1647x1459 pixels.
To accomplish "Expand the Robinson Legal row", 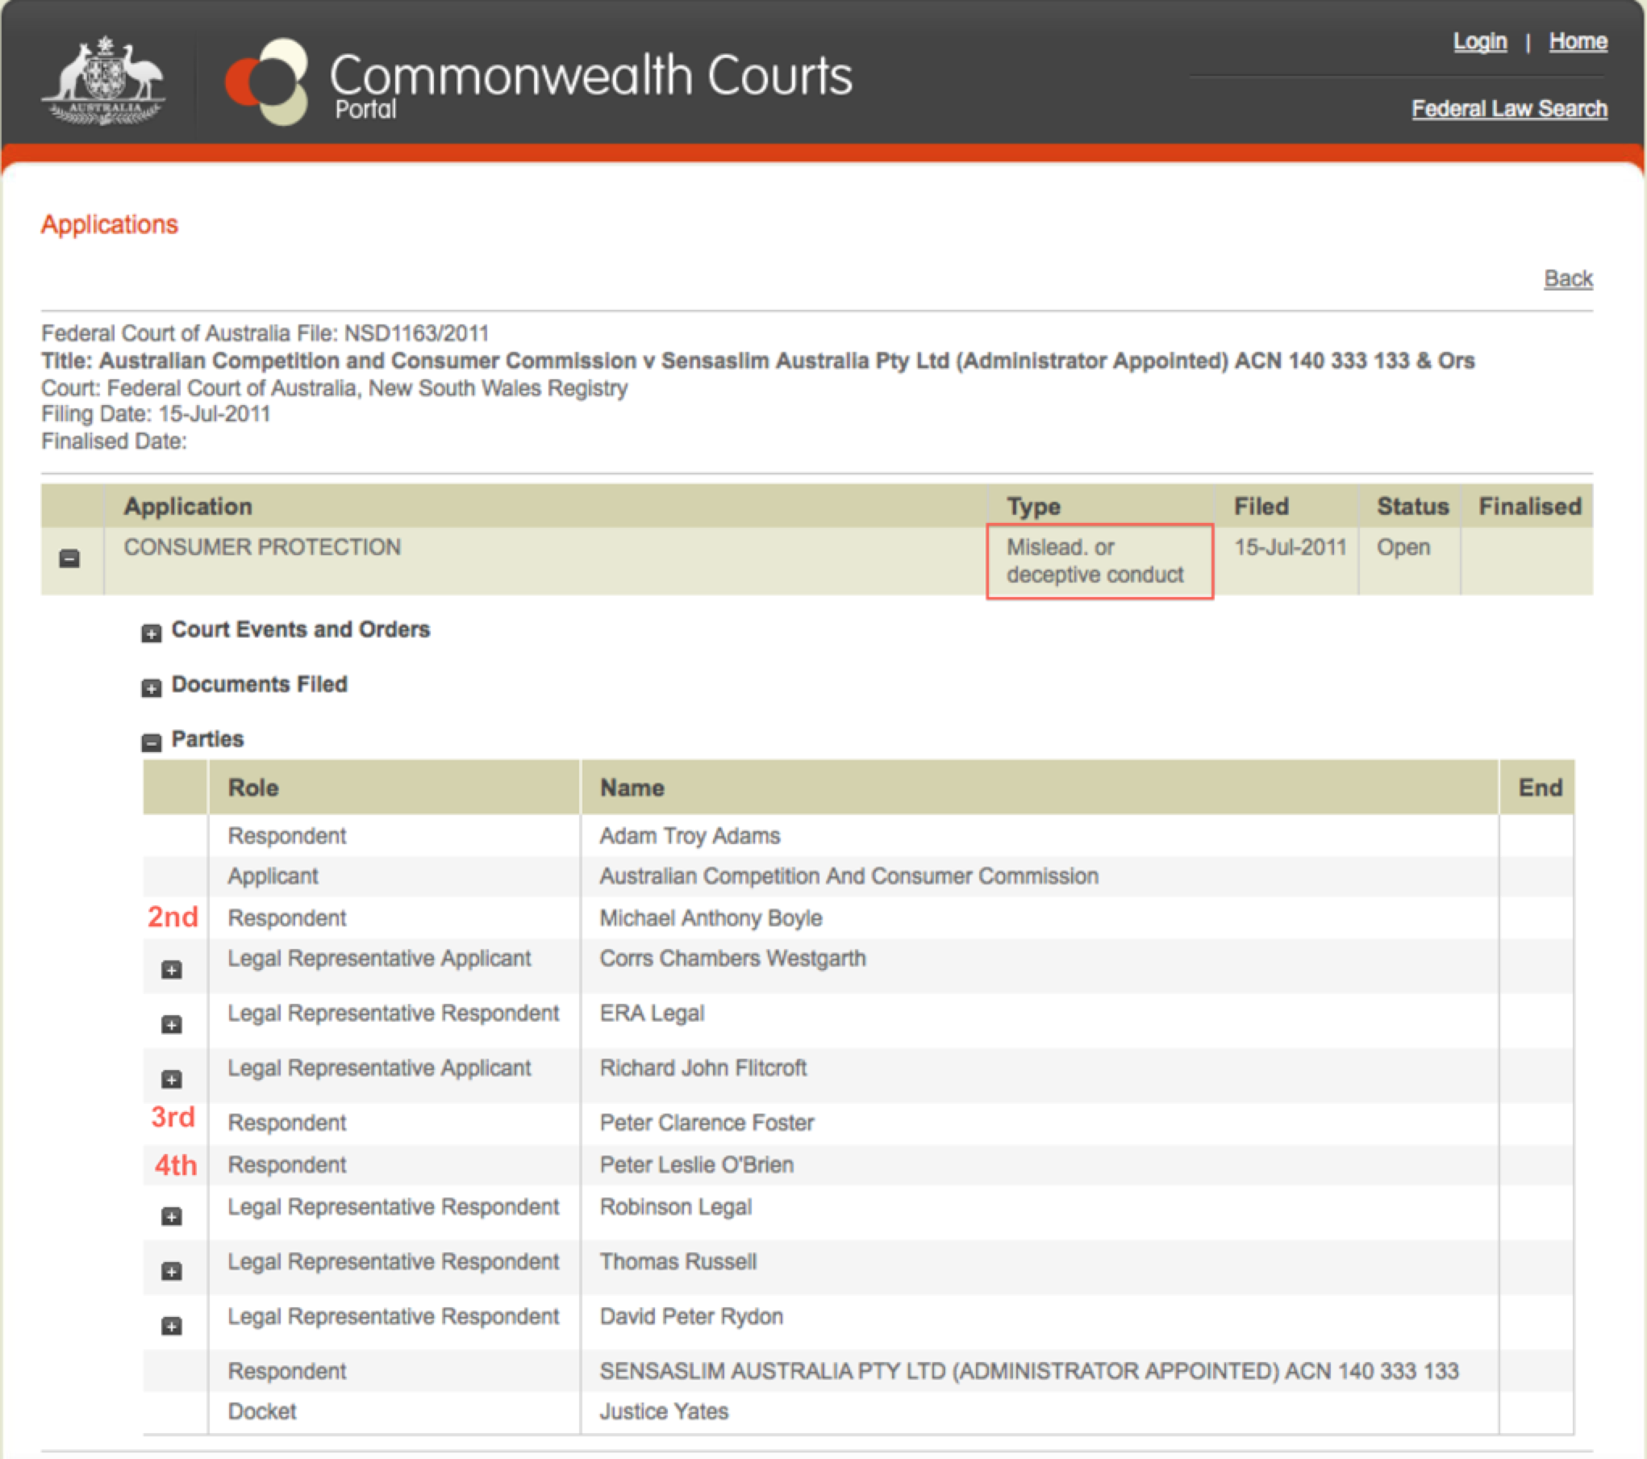I will click(171, 1217).
